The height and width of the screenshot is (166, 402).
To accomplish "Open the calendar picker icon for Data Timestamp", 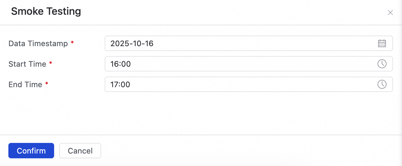I will point(382,43).
